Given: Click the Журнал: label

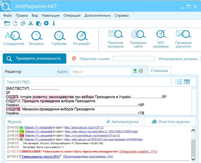Looking at the screenshot, I should (x=15, y=122).
